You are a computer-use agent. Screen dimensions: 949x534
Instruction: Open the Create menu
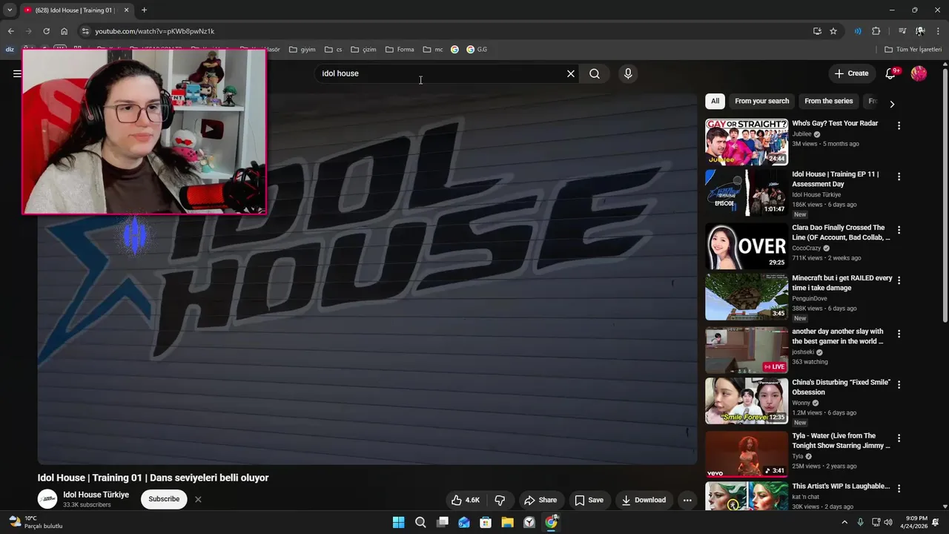(851, 73)
